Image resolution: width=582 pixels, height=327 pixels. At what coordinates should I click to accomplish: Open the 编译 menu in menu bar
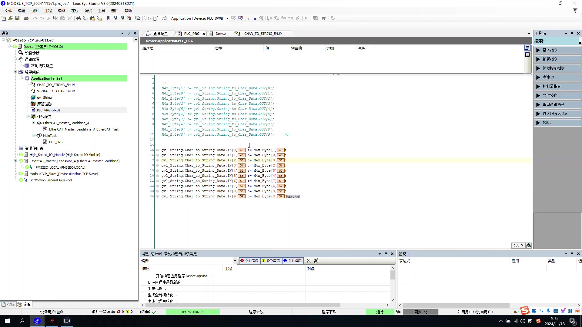62,11
